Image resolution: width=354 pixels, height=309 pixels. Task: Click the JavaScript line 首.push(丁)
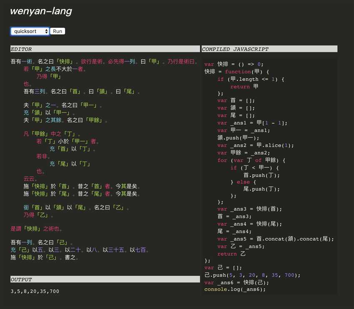pyautogui.click(x=262, y=175)
